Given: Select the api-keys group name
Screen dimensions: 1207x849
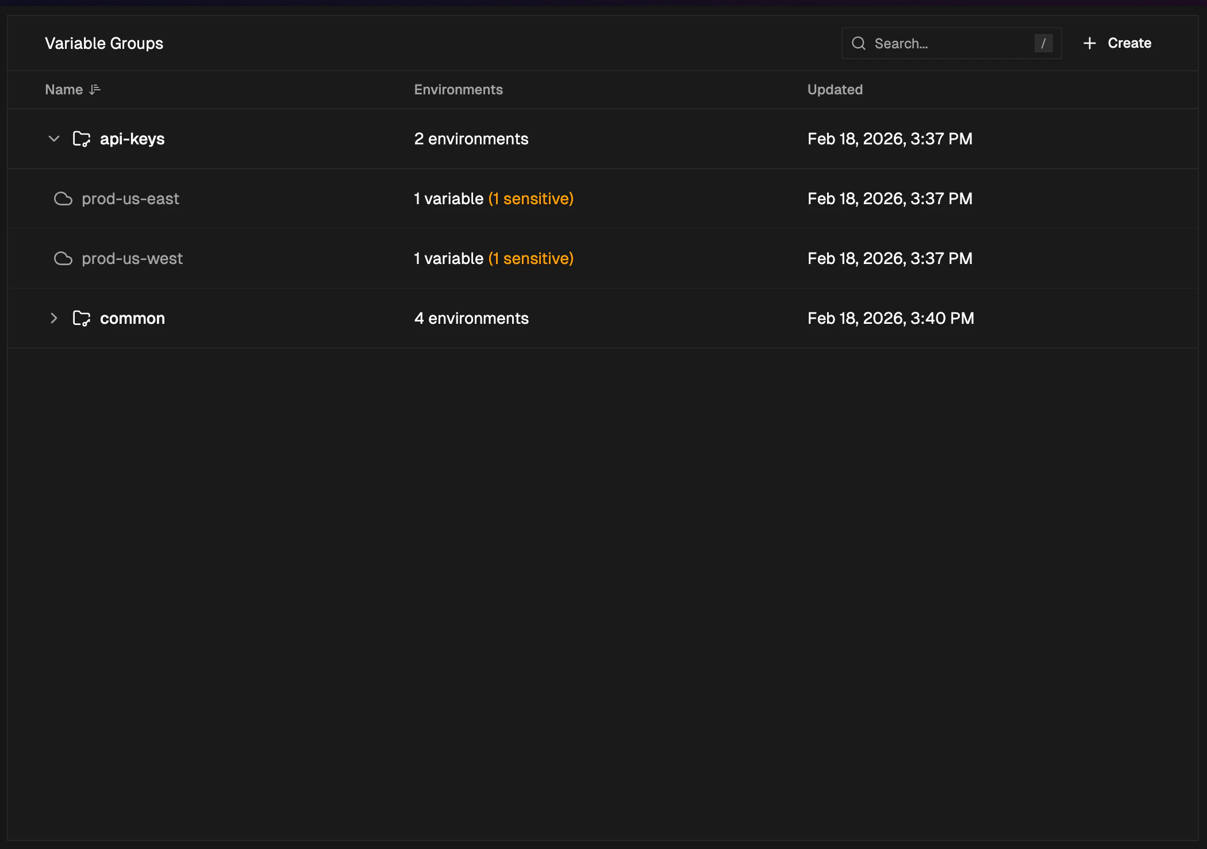Looking at the screenshot, I should click(132, 139).
